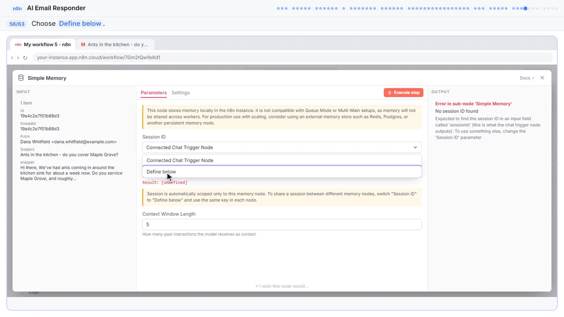Choose Connected Chat Trigger Node in the list
This screenshot has height=317, width=564.
tap(282, 160)
